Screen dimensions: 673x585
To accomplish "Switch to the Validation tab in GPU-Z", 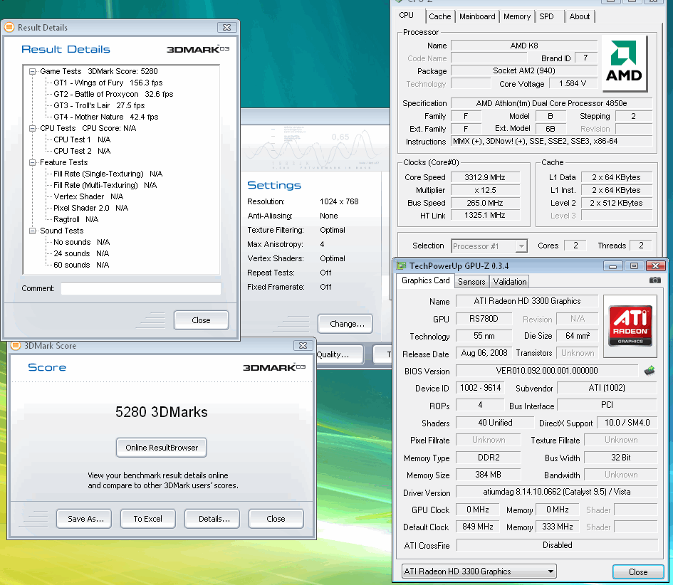I will (509, 282).
